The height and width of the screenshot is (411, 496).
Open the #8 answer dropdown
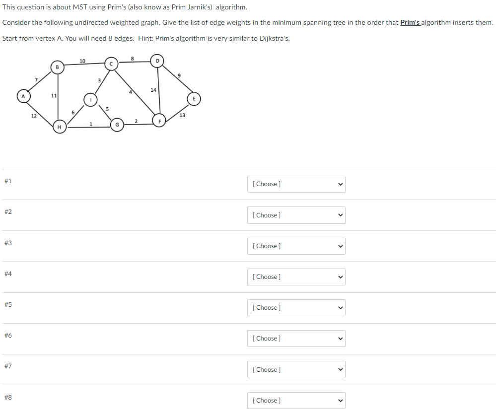[x=296, y=400]
